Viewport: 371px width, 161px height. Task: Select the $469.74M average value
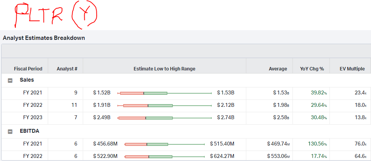(x=278, y=144)
